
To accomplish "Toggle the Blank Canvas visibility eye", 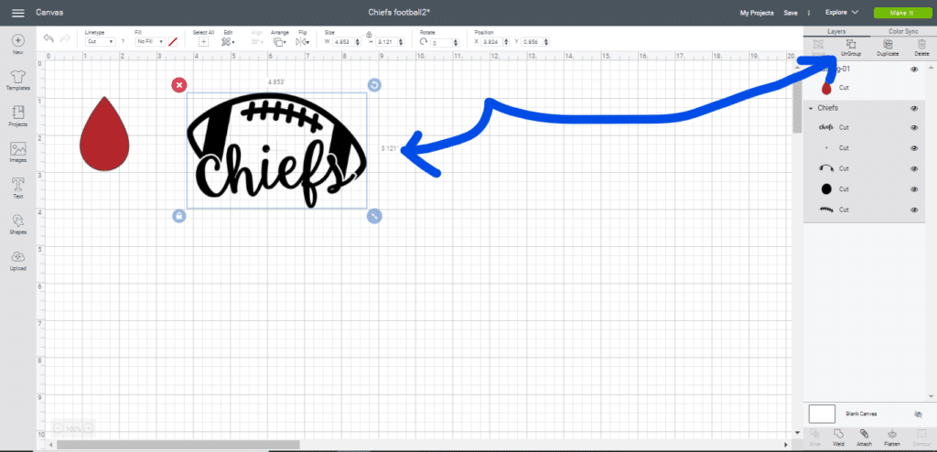I will 918,414.
